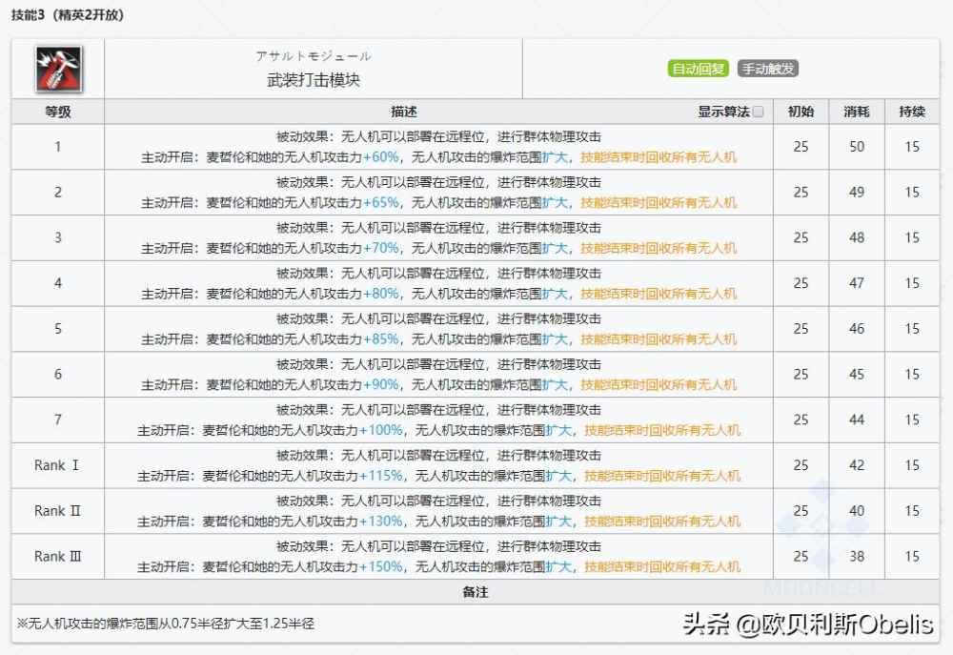Open the 扩大 link in level 4 row
Screen dimensions: 953x655
click(555, 294)
